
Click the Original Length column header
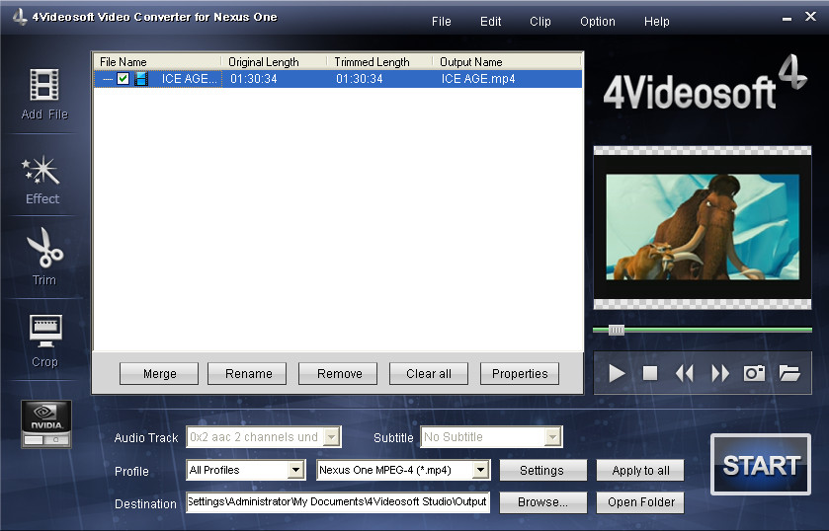coord(274,62)
